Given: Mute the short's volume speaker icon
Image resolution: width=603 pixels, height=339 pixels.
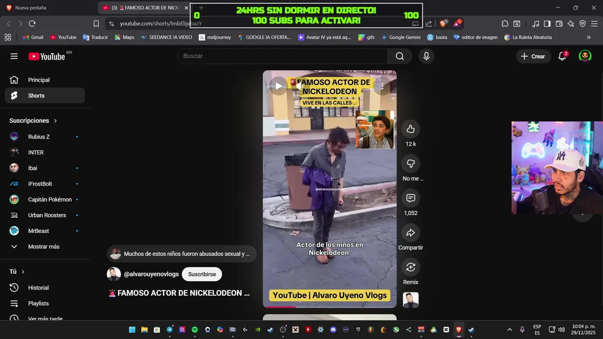Looking at the screenshot, I should point(300,86).
